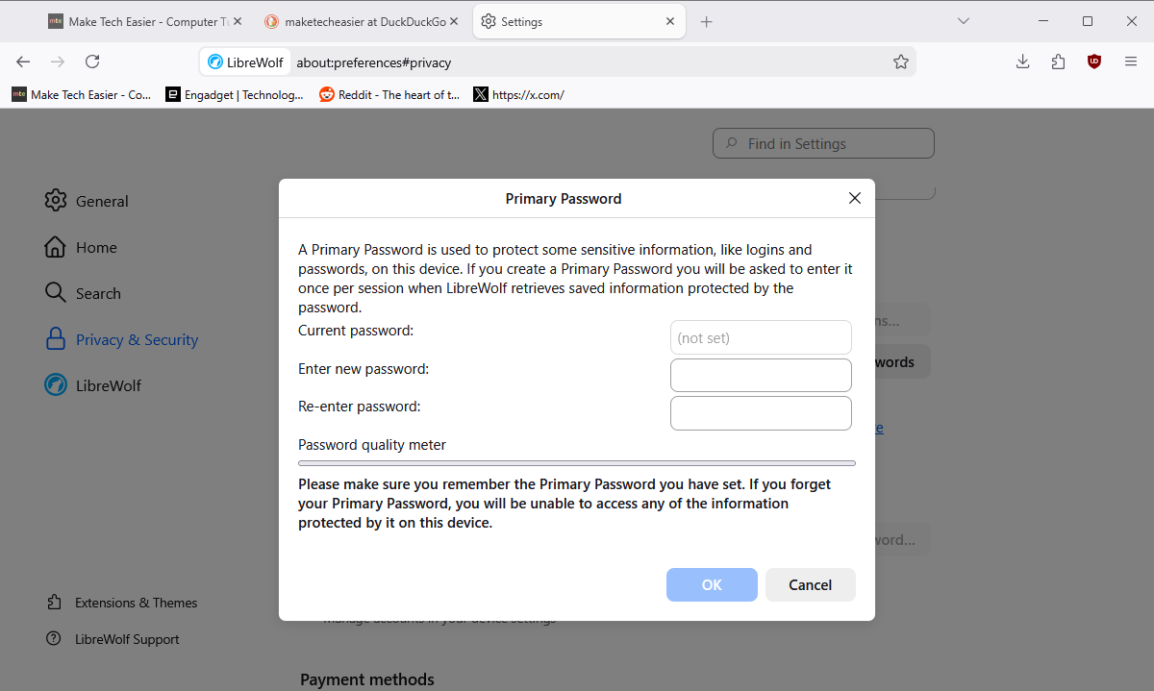Open the Downloads toolbar icon

(x=1022, y=62)
